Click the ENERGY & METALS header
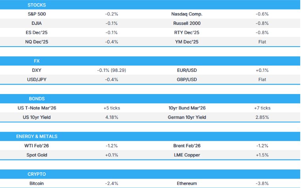 click(x=37, y=136)
